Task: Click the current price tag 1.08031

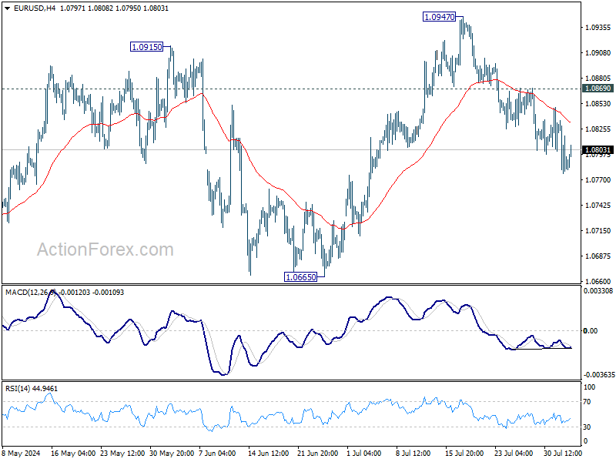Action: (598, 150)
